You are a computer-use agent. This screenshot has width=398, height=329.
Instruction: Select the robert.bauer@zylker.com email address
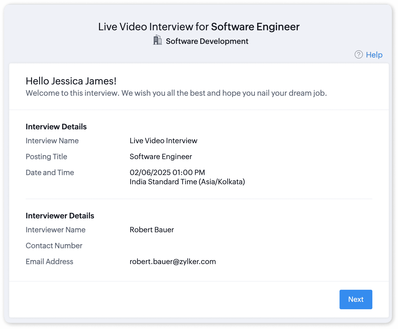click(173, 262)
